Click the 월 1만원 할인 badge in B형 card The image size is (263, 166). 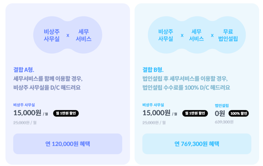195,113
